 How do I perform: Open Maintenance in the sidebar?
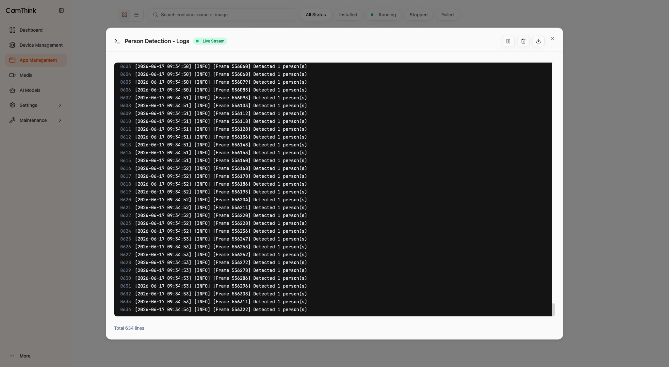[x=36, y=120]
